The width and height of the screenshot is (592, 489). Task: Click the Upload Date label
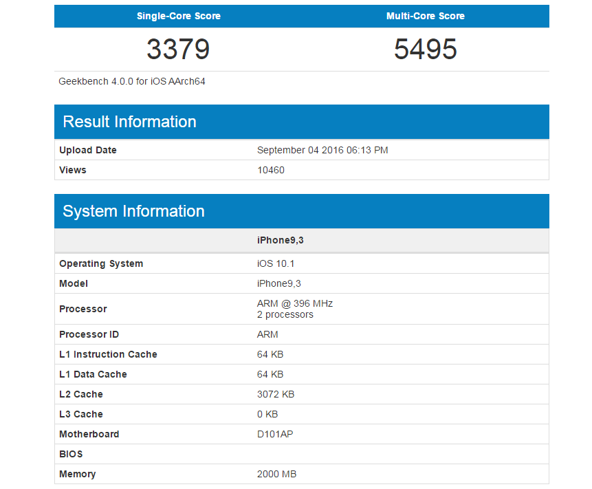(88, 151)
